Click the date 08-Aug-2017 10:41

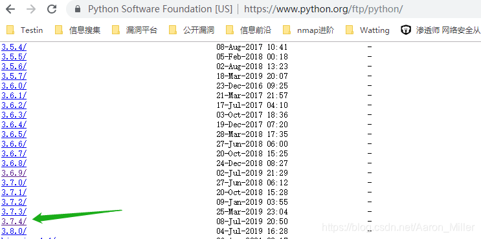(x=252, y=47)
